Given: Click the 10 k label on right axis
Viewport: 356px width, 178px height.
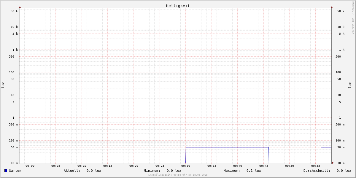Looking at the screenshot, I should [x=341, y=27].
